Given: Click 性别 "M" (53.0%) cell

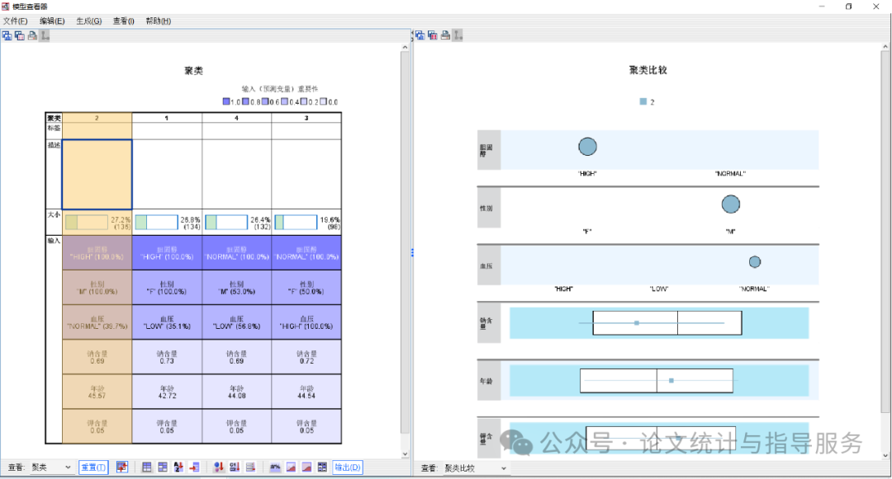Looking at the screenshot, I should [237, 287].
